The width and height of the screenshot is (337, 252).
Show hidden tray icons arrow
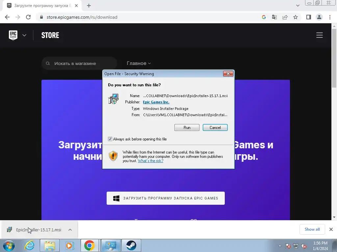point(280,246)
